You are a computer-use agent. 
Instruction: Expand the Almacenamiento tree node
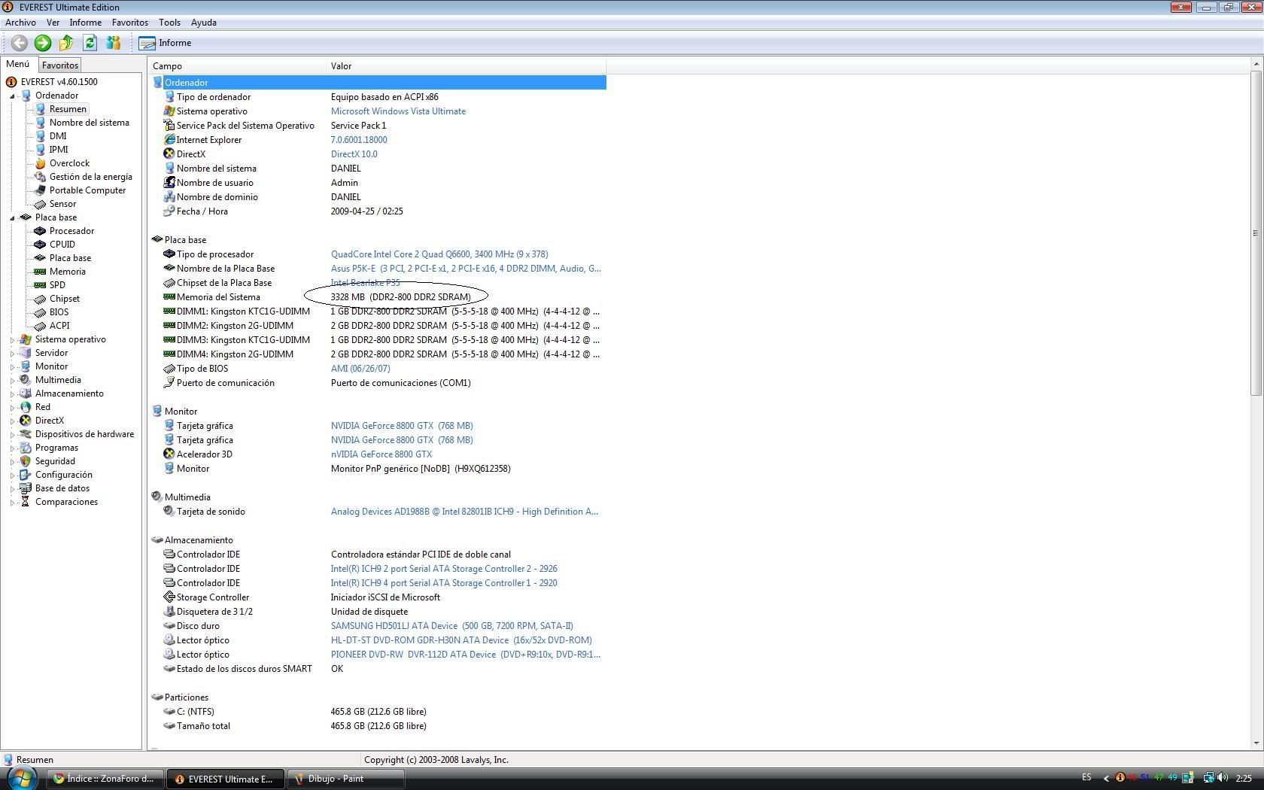pos(12,393)
